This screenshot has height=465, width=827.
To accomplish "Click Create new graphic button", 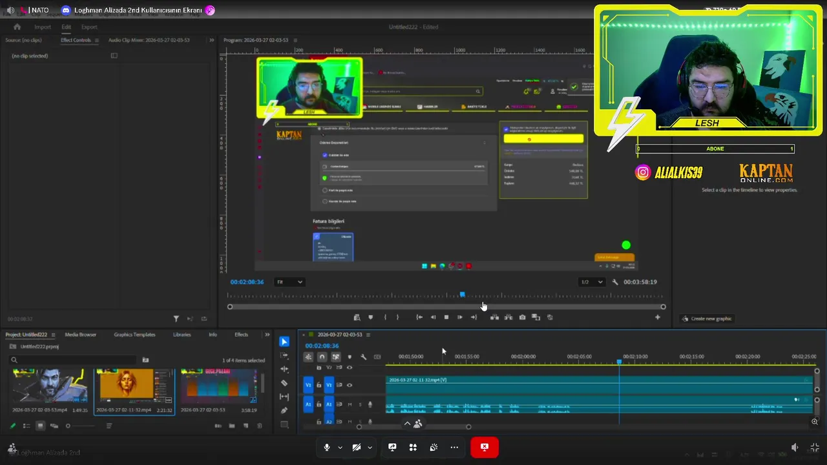I will click(707, 318).
